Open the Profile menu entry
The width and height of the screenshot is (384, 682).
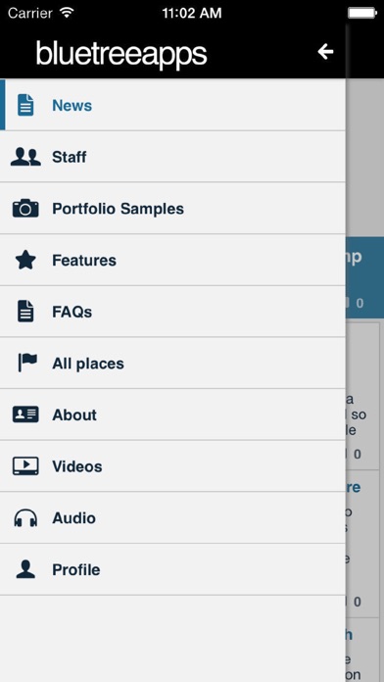tap(172, 569)
